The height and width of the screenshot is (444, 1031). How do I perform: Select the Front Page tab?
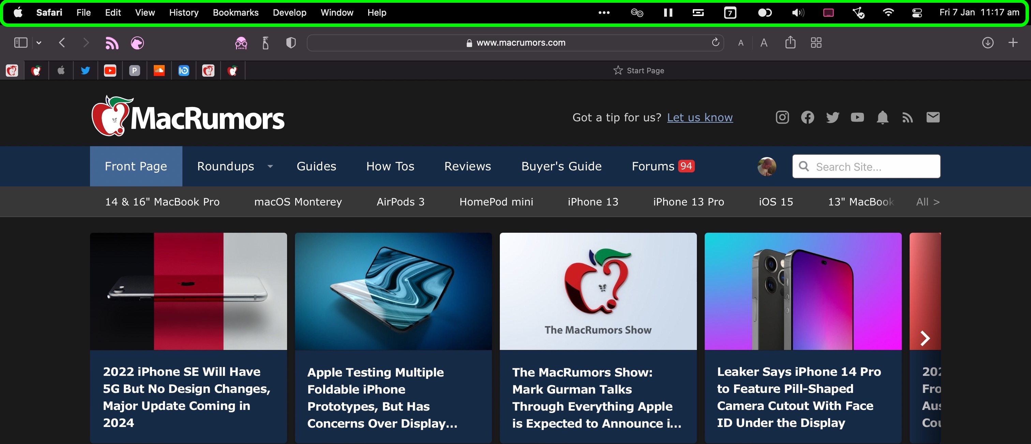135,166
